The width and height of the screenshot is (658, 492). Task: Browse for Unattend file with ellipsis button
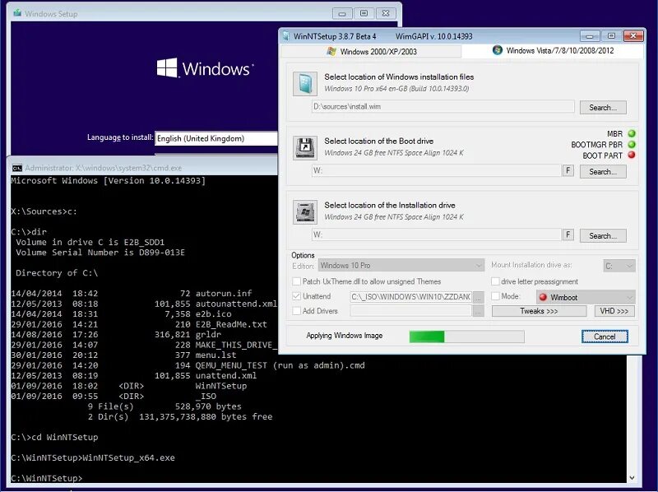pos(478,297)
